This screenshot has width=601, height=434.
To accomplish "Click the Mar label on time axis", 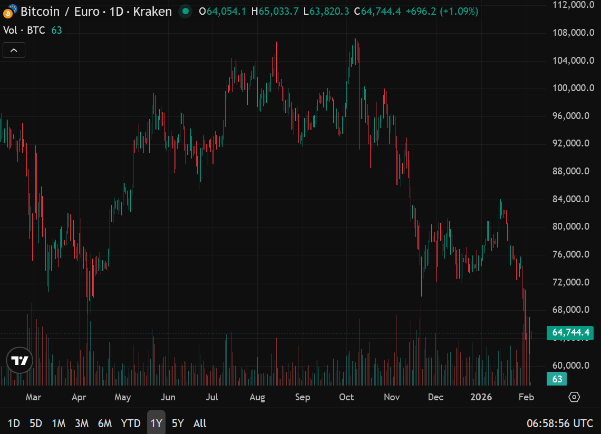I will tap(33, 397).
